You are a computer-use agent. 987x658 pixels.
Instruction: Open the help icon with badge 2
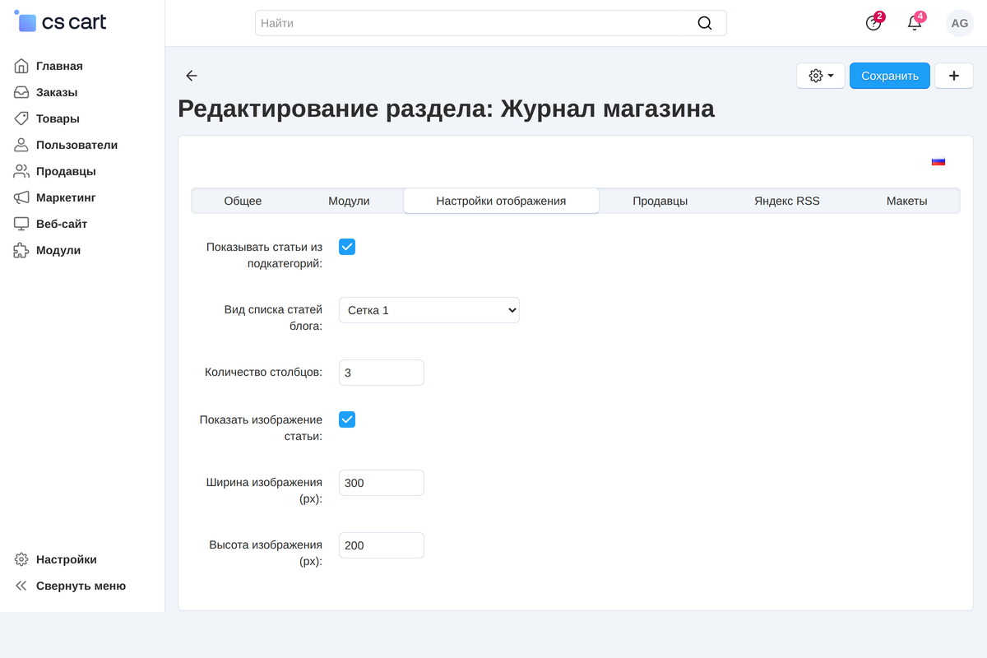coord(873,23)
